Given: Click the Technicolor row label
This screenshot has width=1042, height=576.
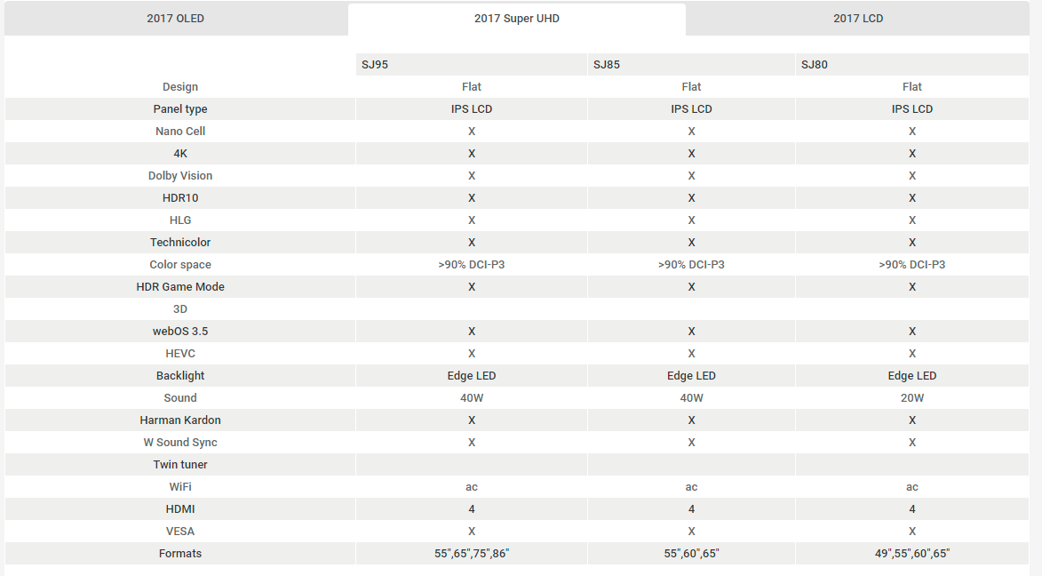Looking at the screenshot, I should coord(180,242).
